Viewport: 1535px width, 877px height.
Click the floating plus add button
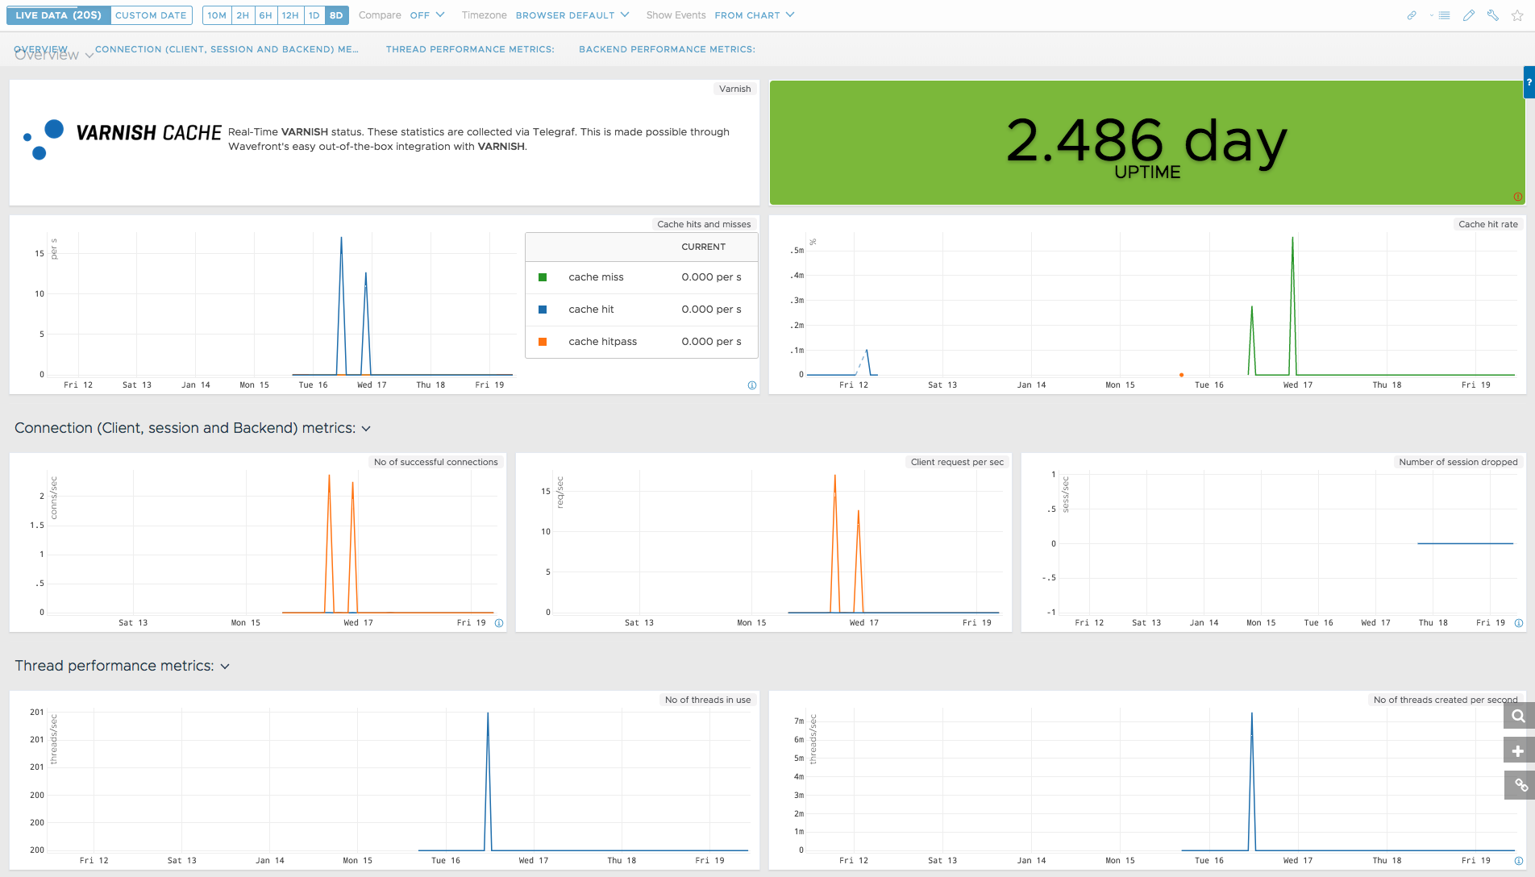coord(1519,750)
